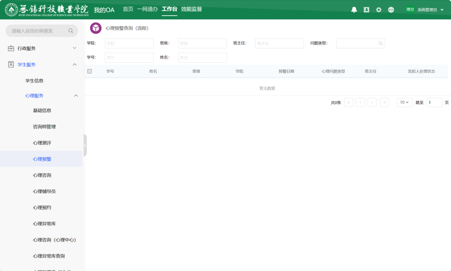Switch to the 工作台 tab
Screen dimensions: 451x271
(x=170, y=9)
